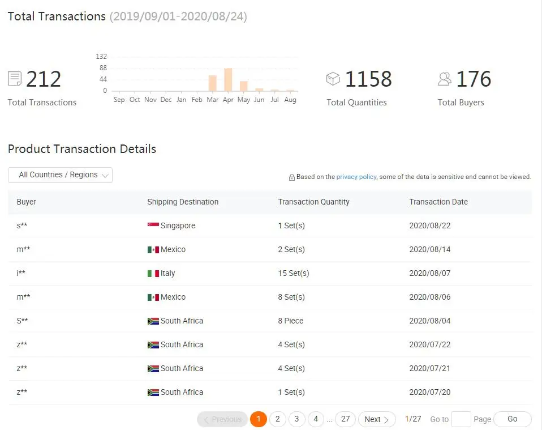Click the April bar in the chart
Image resolution: width=542 pixels, height=430 pixels.
pyautogui.click(x=228, y=80)
